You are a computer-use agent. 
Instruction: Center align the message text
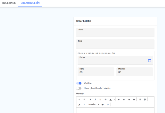click(124, 99)
